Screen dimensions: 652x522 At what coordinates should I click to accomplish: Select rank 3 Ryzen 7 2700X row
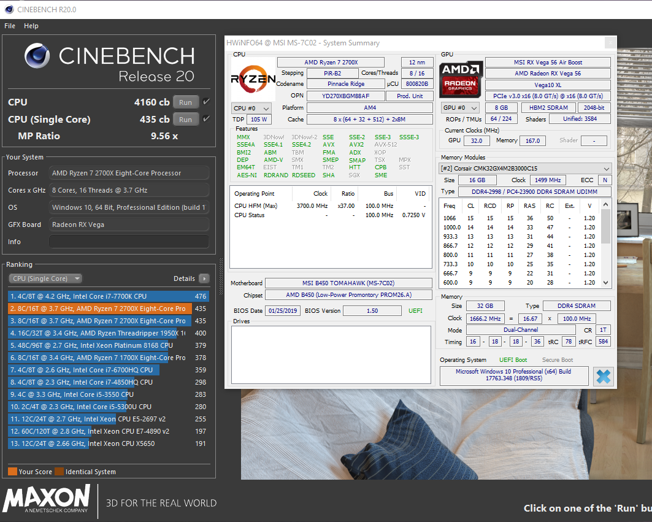(x=108, y=321)
